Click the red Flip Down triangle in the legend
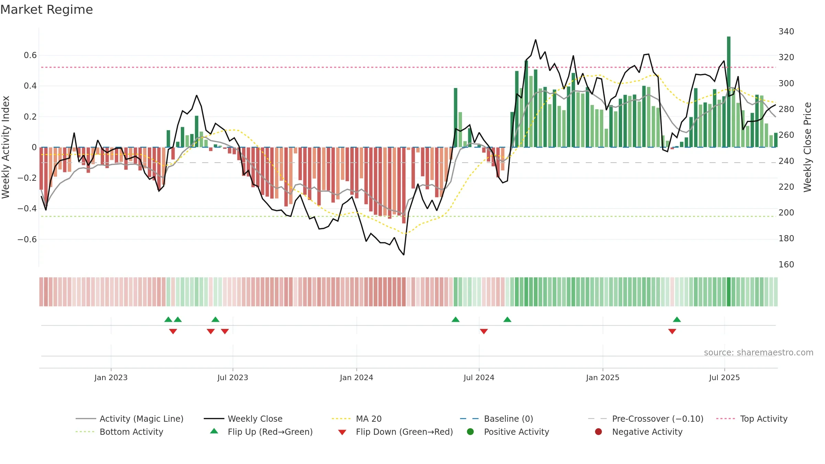825x464 pixels. pos(342,432)
